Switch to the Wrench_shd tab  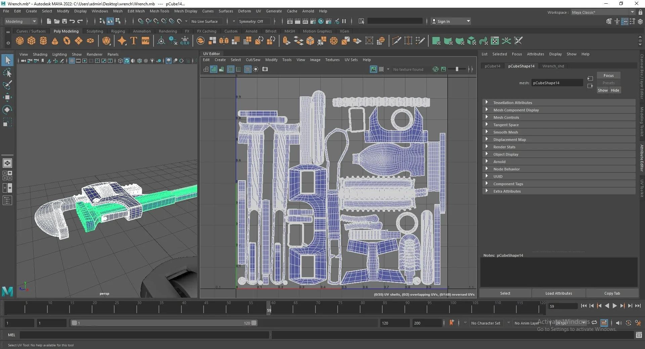[x=553, y=66]
